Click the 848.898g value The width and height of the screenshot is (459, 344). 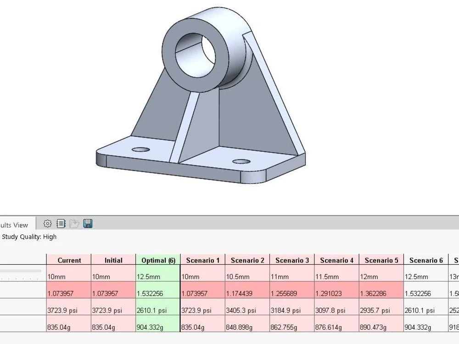pos(247,323)
